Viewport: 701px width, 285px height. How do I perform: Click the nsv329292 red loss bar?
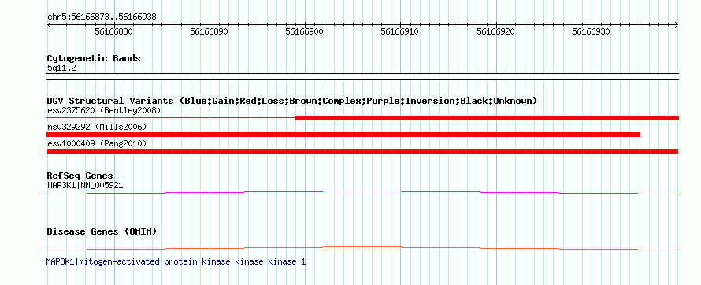click(x=343, y=135)
